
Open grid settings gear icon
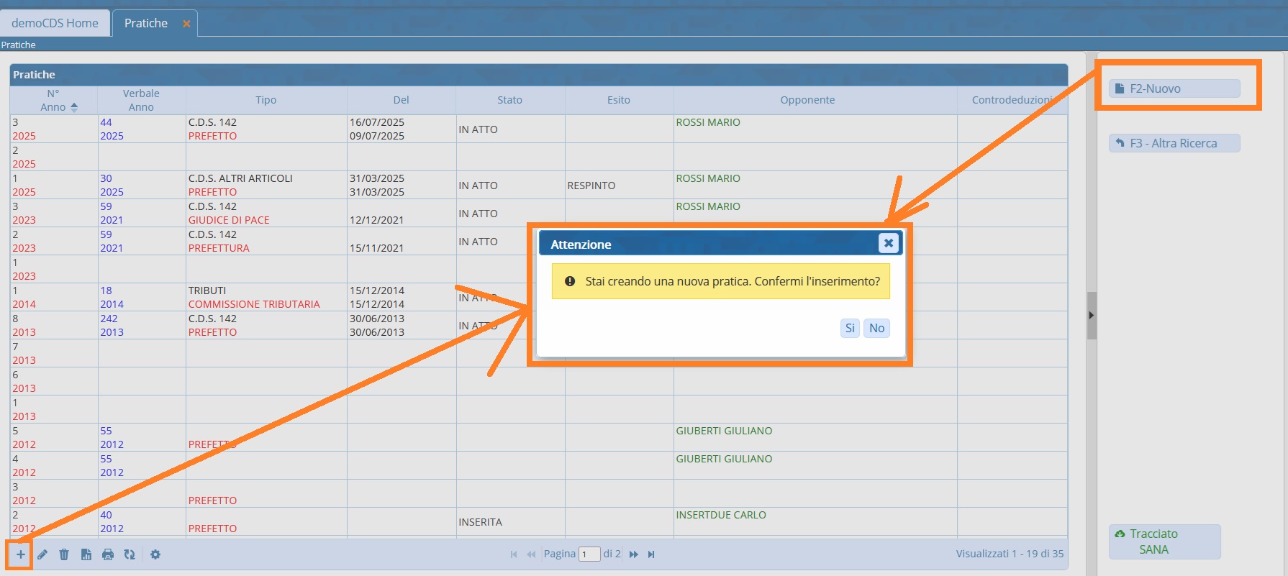(x=155, y=554)
